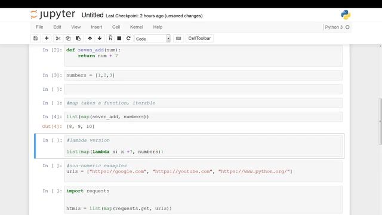Open the Help menu
This screenshot has width=382, height=215.
tap(158, 27)
